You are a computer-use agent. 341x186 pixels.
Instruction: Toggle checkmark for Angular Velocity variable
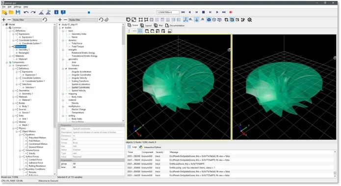pos(70,78)
